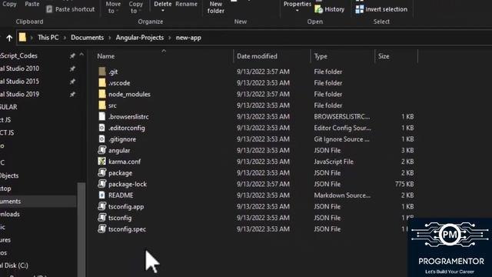Click the Up one level arrow
Screen dimensions: 492x277
click(x=9, y=38)
